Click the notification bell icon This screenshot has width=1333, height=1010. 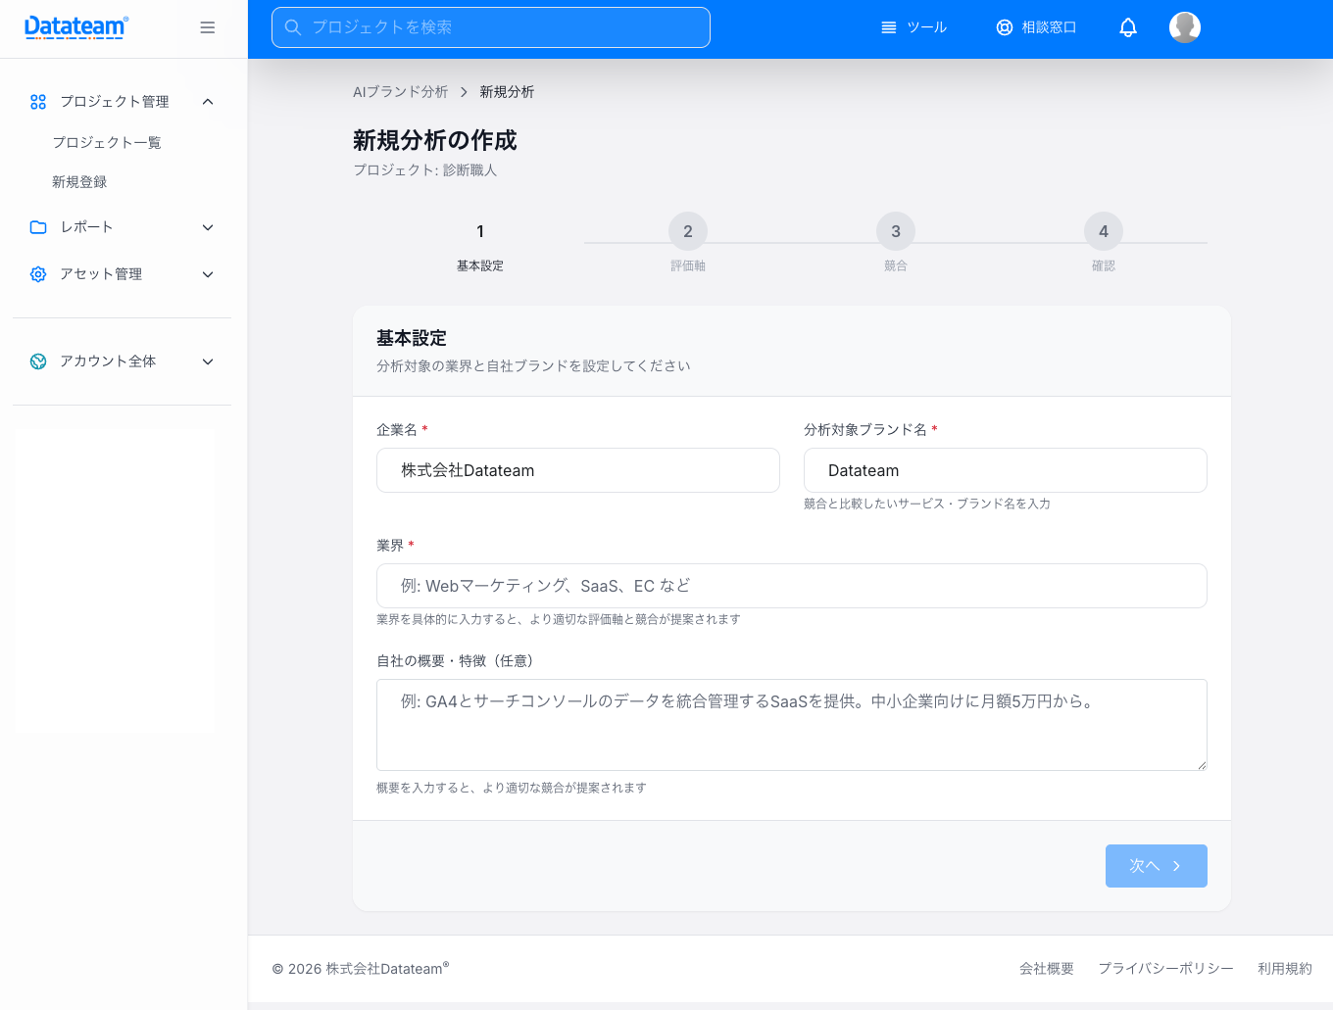pos(1128,26)
